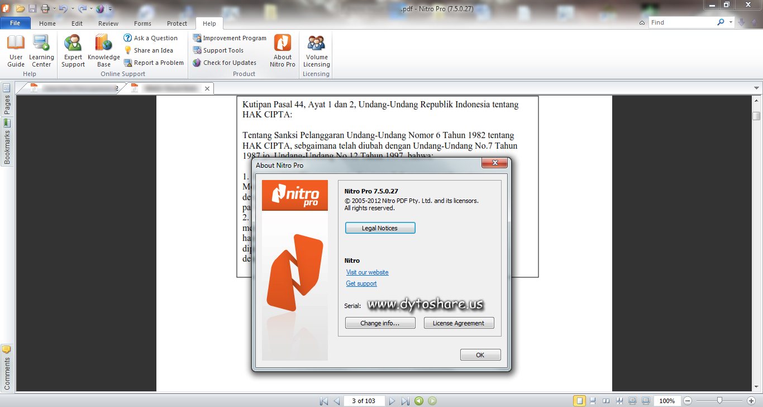Select continuous facing pages view mode
This screenshot has width=763, height=407.
coord(619,401)
